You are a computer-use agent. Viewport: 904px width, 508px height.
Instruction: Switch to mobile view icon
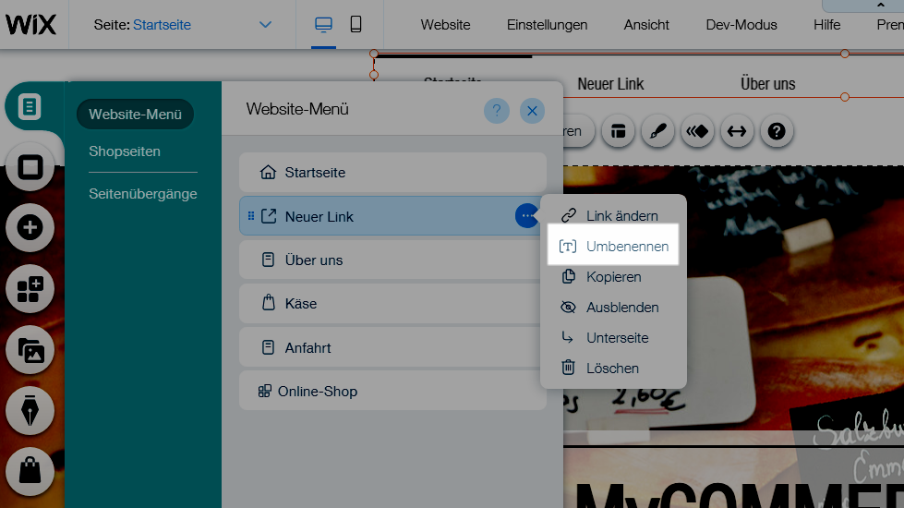point(356,25)
